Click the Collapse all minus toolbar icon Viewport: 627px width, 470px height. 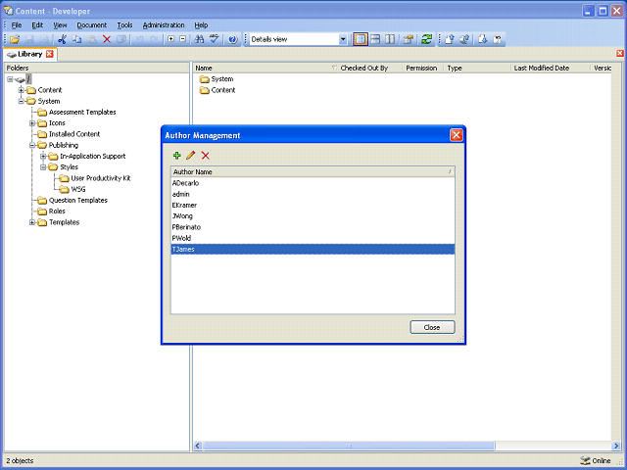[183, 39]
